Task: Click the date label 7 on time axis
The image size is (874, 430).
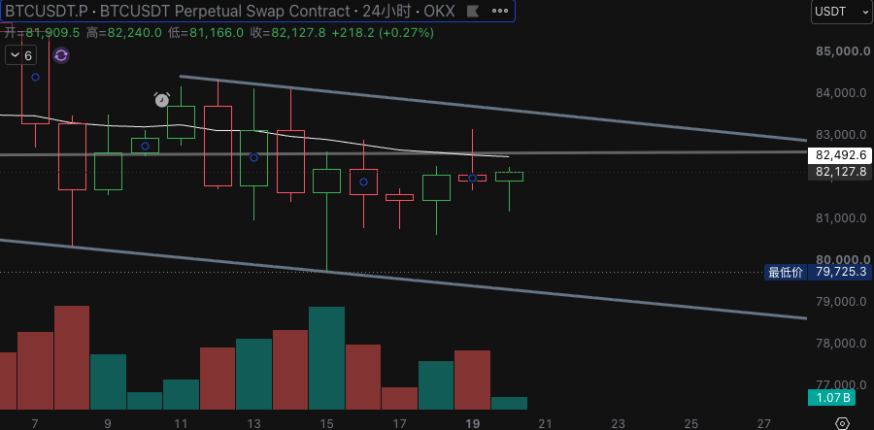Action: click(x=35, y=424)
